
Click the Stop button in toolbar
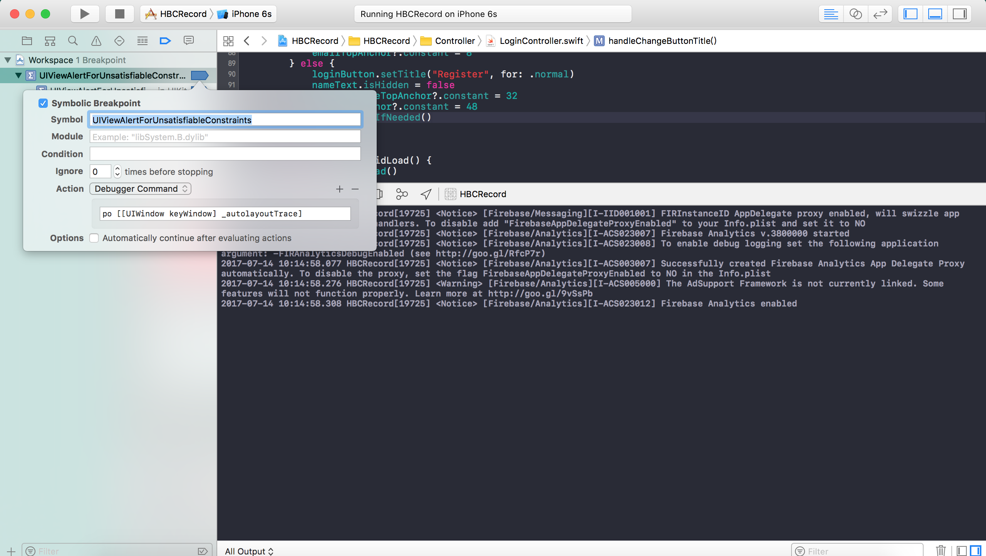pyautogui.click(x=120, y=14)
